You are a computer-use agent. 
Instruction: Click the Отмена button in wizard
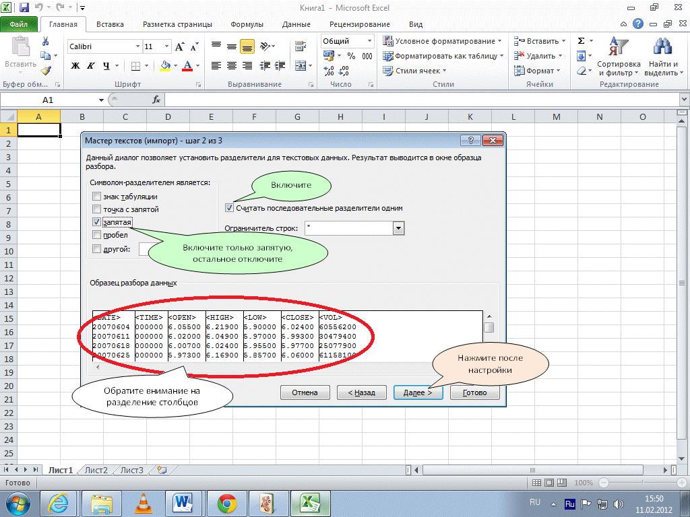305,392
